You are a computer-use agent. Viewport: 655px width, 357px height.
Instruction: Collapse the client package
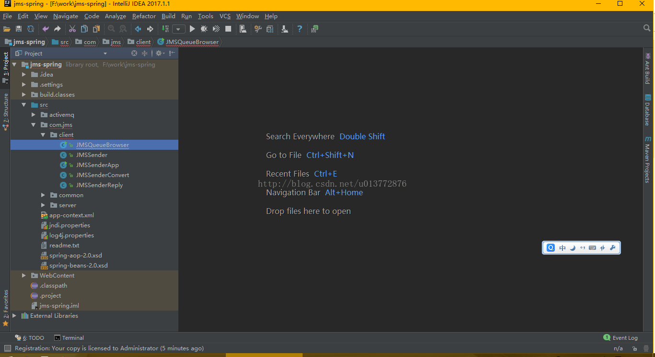(x=43, y=135)
